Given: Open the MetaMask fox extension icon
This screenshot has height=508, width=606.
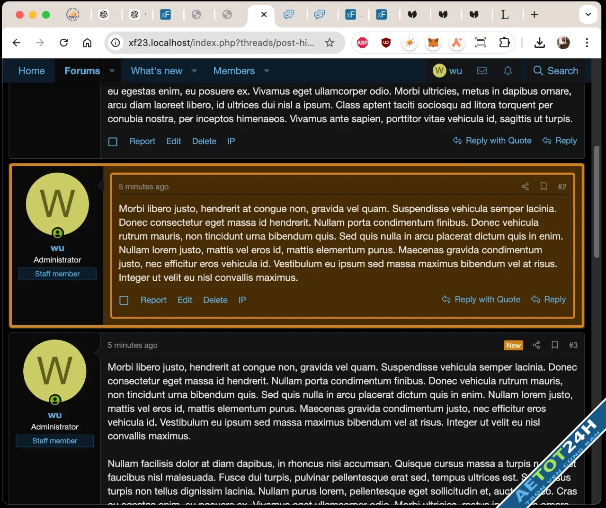Looking at the screenshot, I should click(x=433, y=43).
